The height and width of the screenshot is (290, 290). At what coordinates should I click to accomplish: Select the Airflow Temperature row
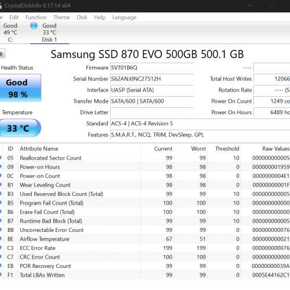click(145, 239)
